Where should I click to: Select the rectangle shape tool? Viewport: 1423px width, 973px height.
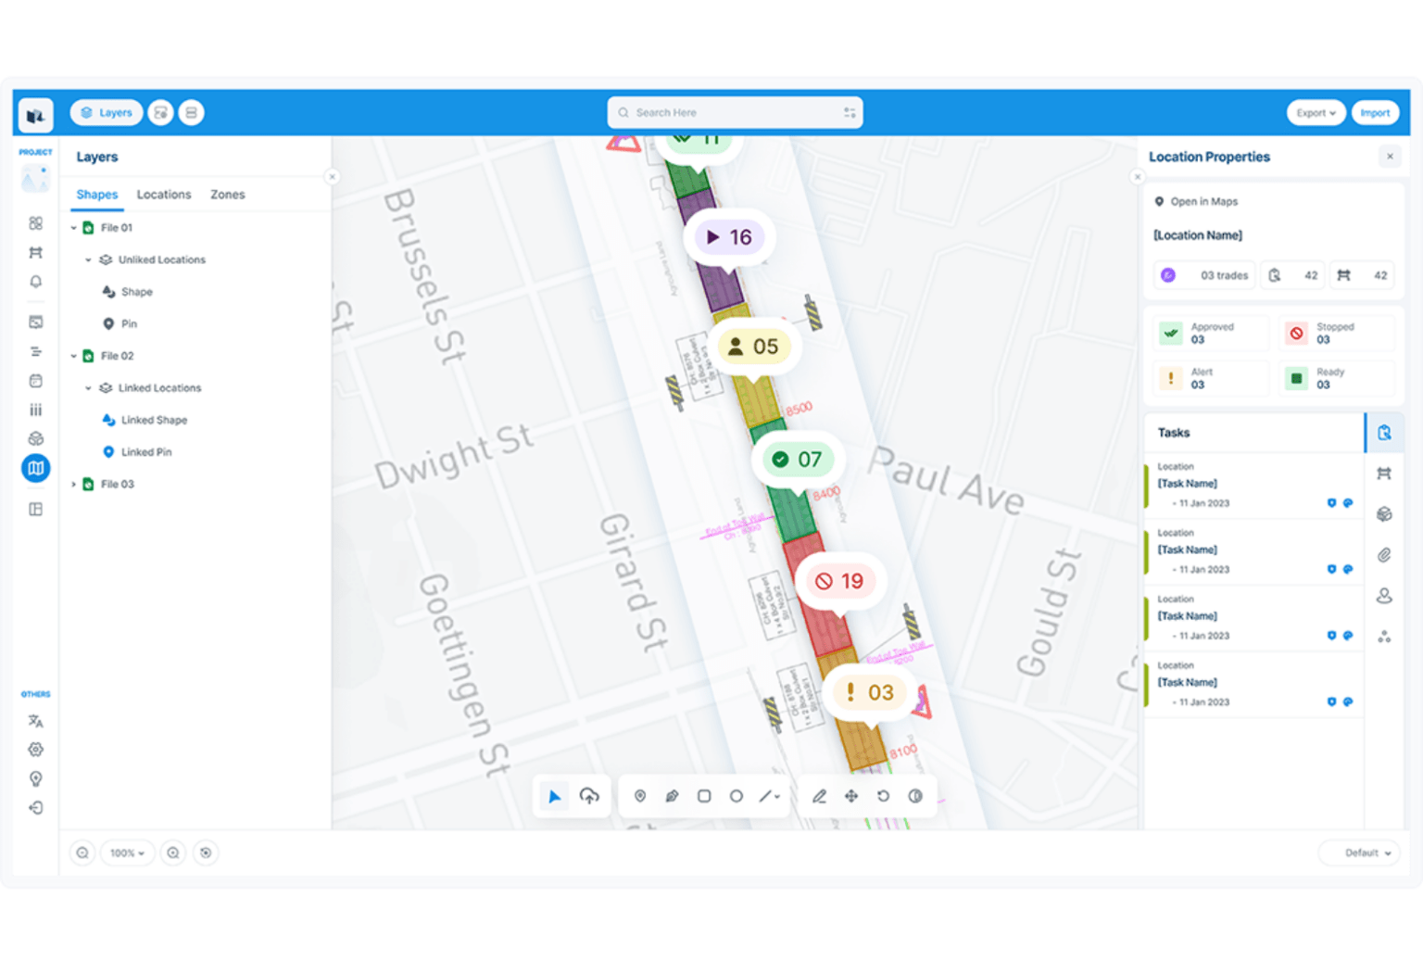704,795
